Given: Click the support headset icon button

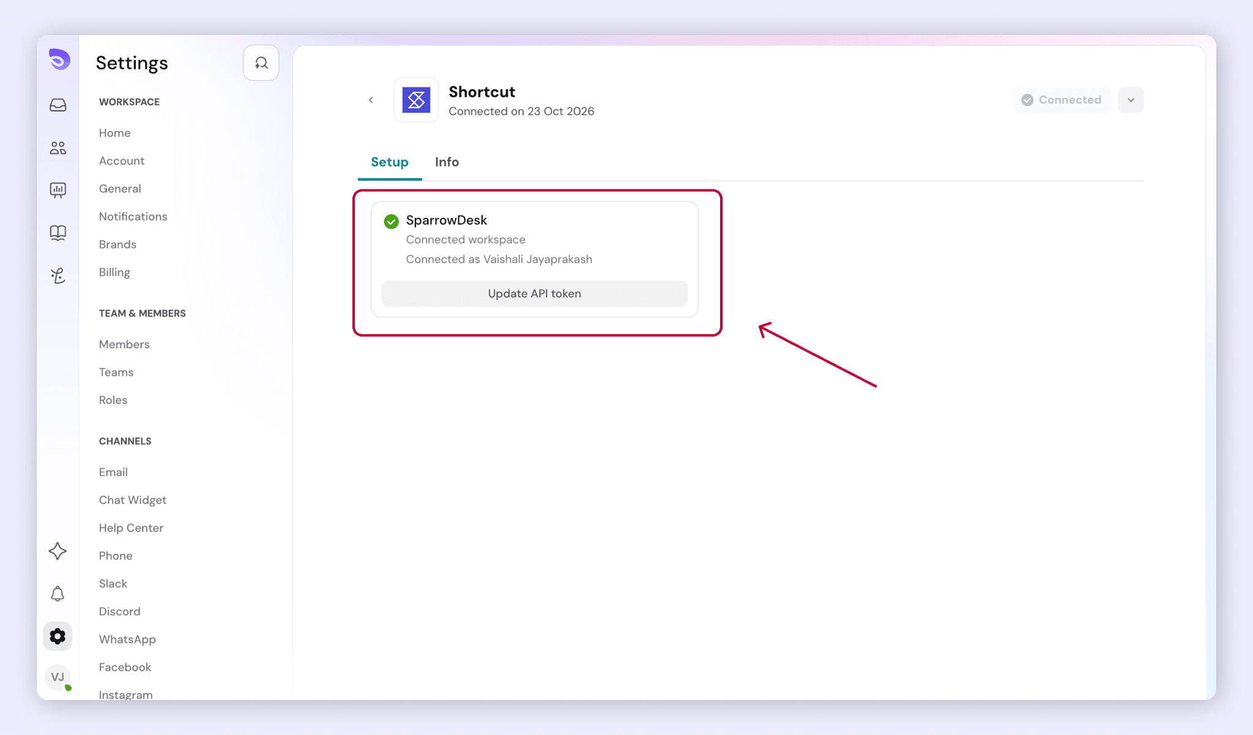Looking at the screenshot, I should tap(261, 63).
